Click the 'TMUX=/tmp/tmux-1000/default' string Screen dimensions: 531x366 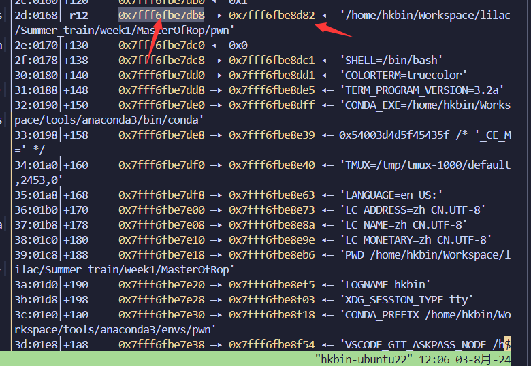[x=425, y=165]
